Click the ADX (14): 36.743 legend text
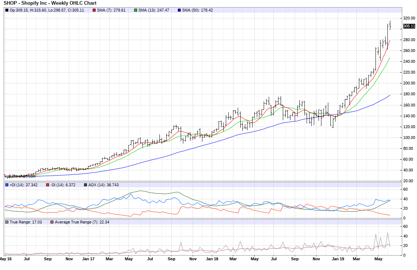Screen dimensions: 417x270 tap(104, 185)
